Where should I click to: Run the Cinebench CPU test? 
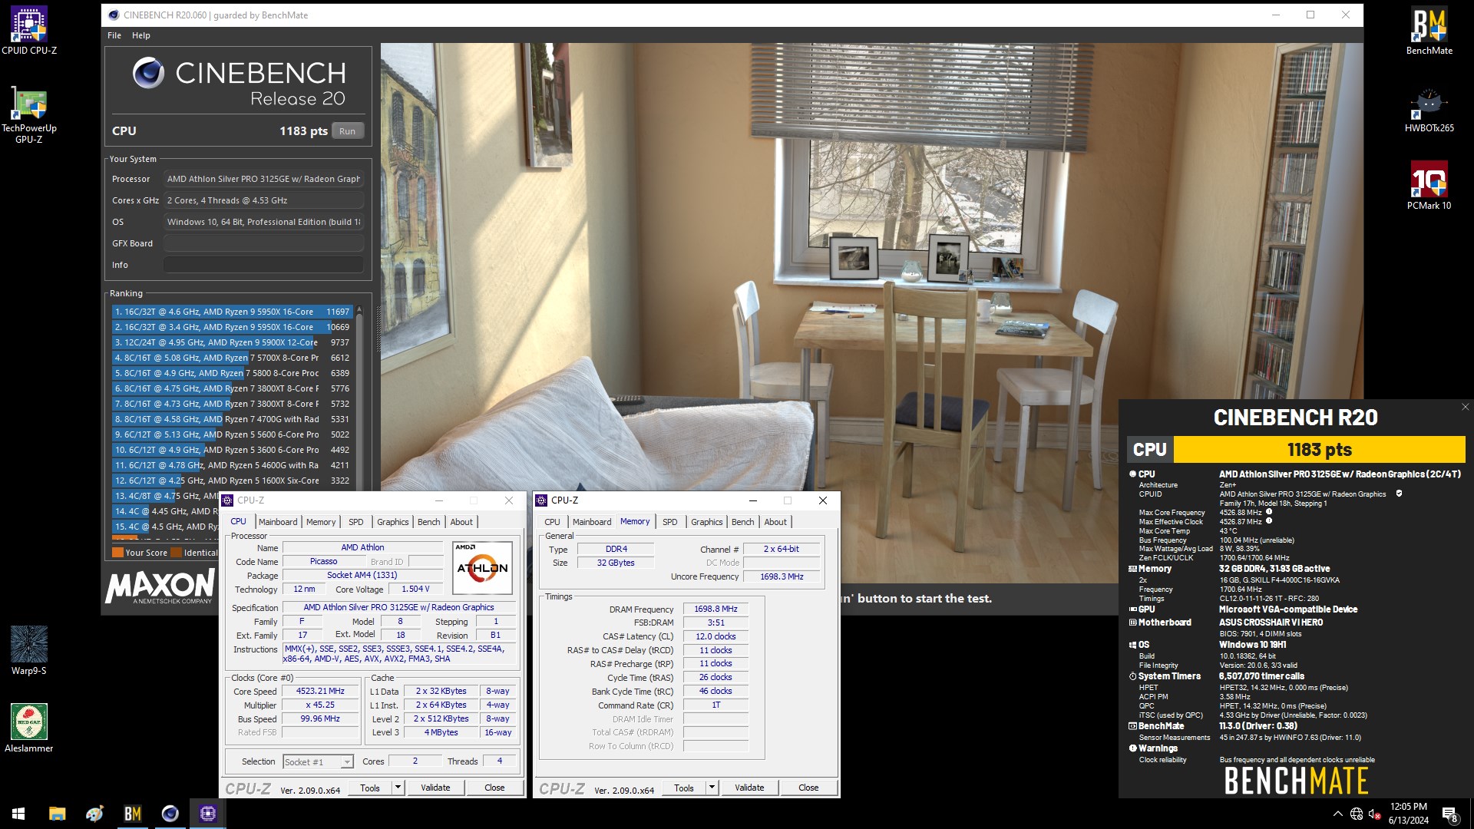click(347, 131)
